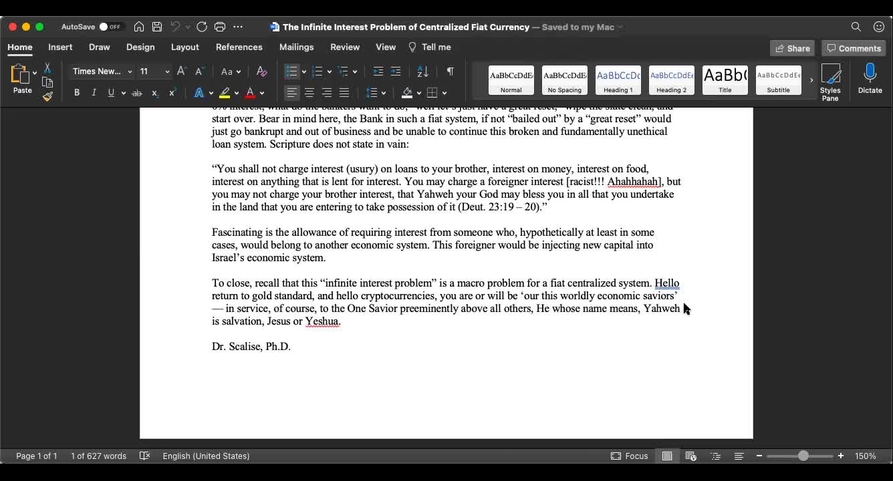Decrease paragraph indent
The height and width of the screenshot is (481, 893).
click(378, 71)
